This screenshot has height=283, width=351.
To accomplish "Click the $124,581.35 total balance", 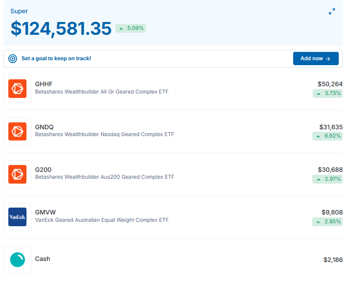I will (61, 28).
